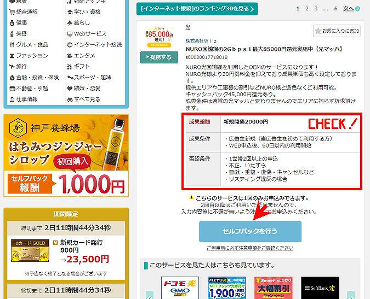The height and width of the screenshot is (299, 370).
Task: Click the airplane icon beside 旅行
Action: pos(12,66)
